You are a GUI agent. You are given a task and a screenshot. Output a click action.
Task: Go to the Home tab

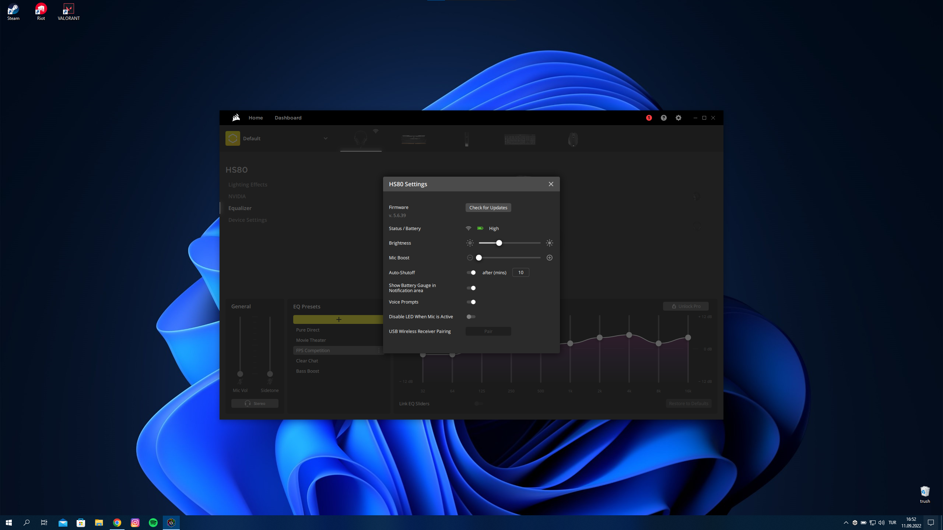(255, 118)
